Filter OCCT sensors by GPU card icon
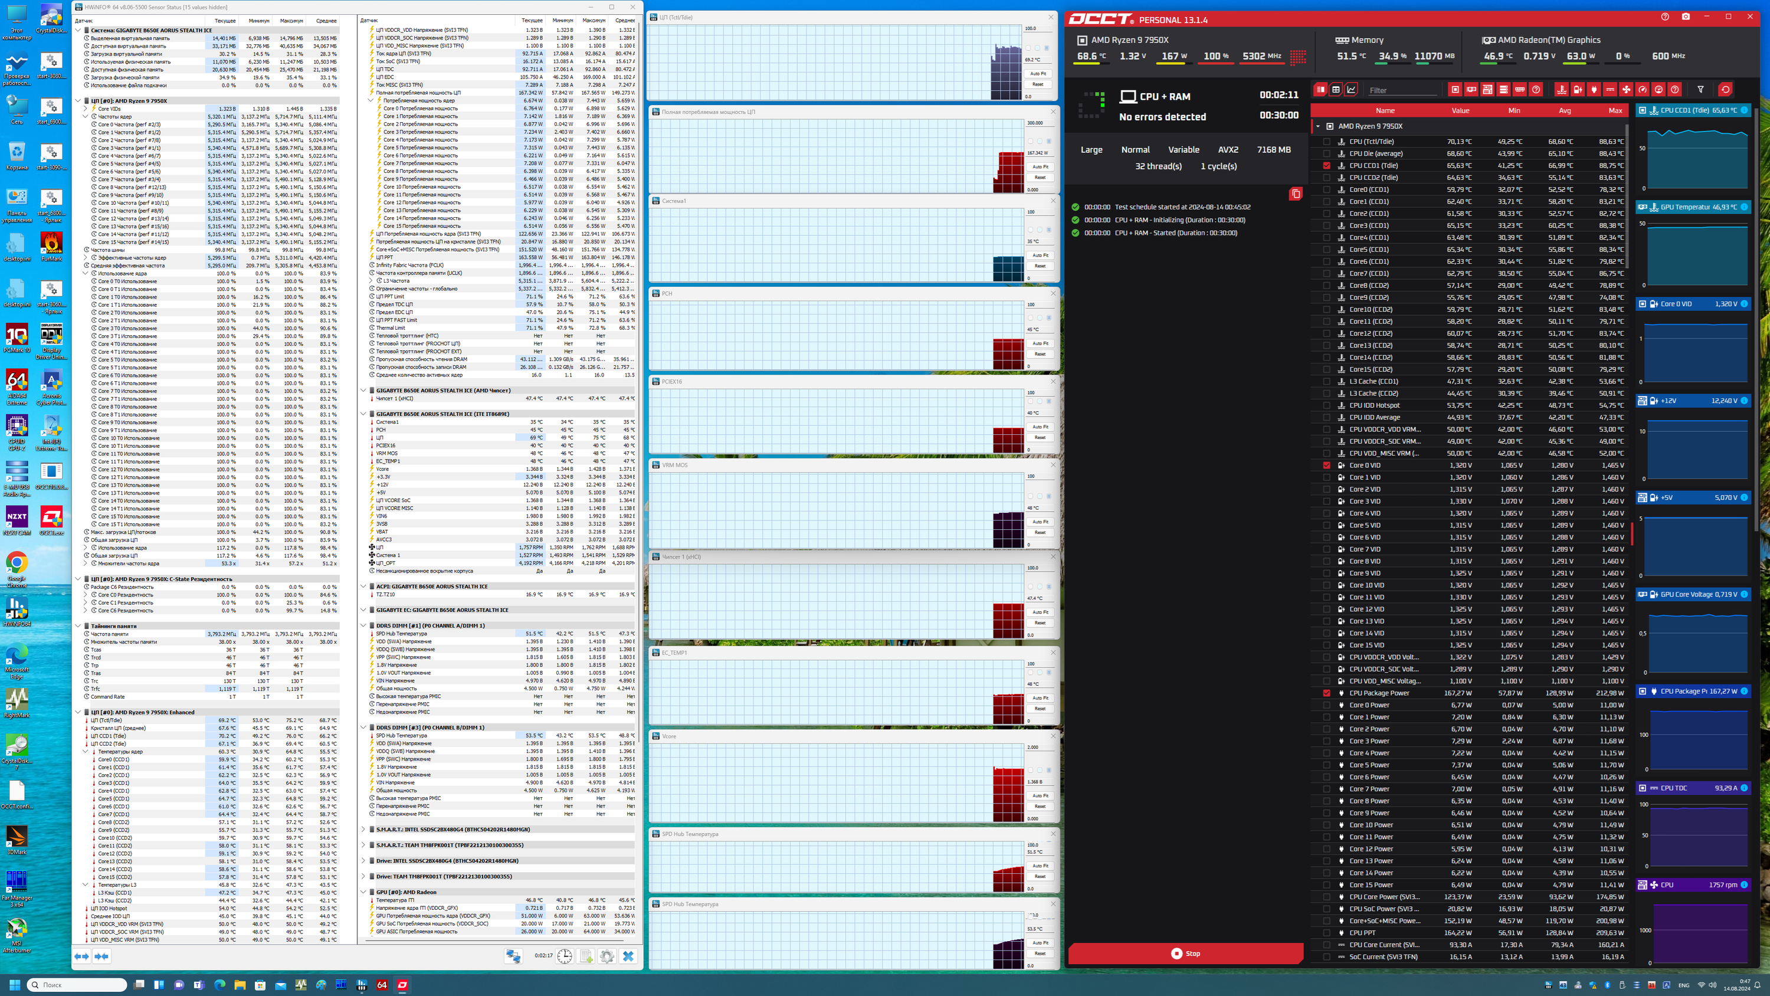Viewport: 1770px width, 996px height. 1471,89
